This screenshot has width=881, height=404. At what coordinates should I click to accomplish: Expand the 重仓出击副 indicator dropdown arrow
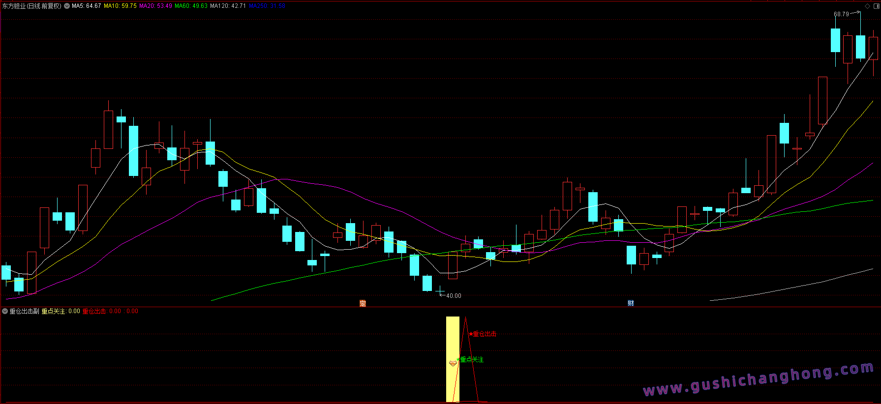[x=5, y=311]
